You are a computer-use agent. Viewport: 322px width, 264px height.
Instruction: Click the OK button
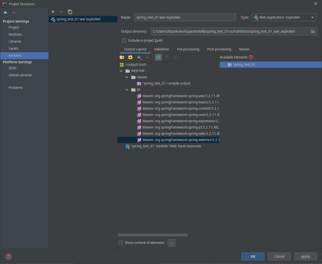point(253,256)
